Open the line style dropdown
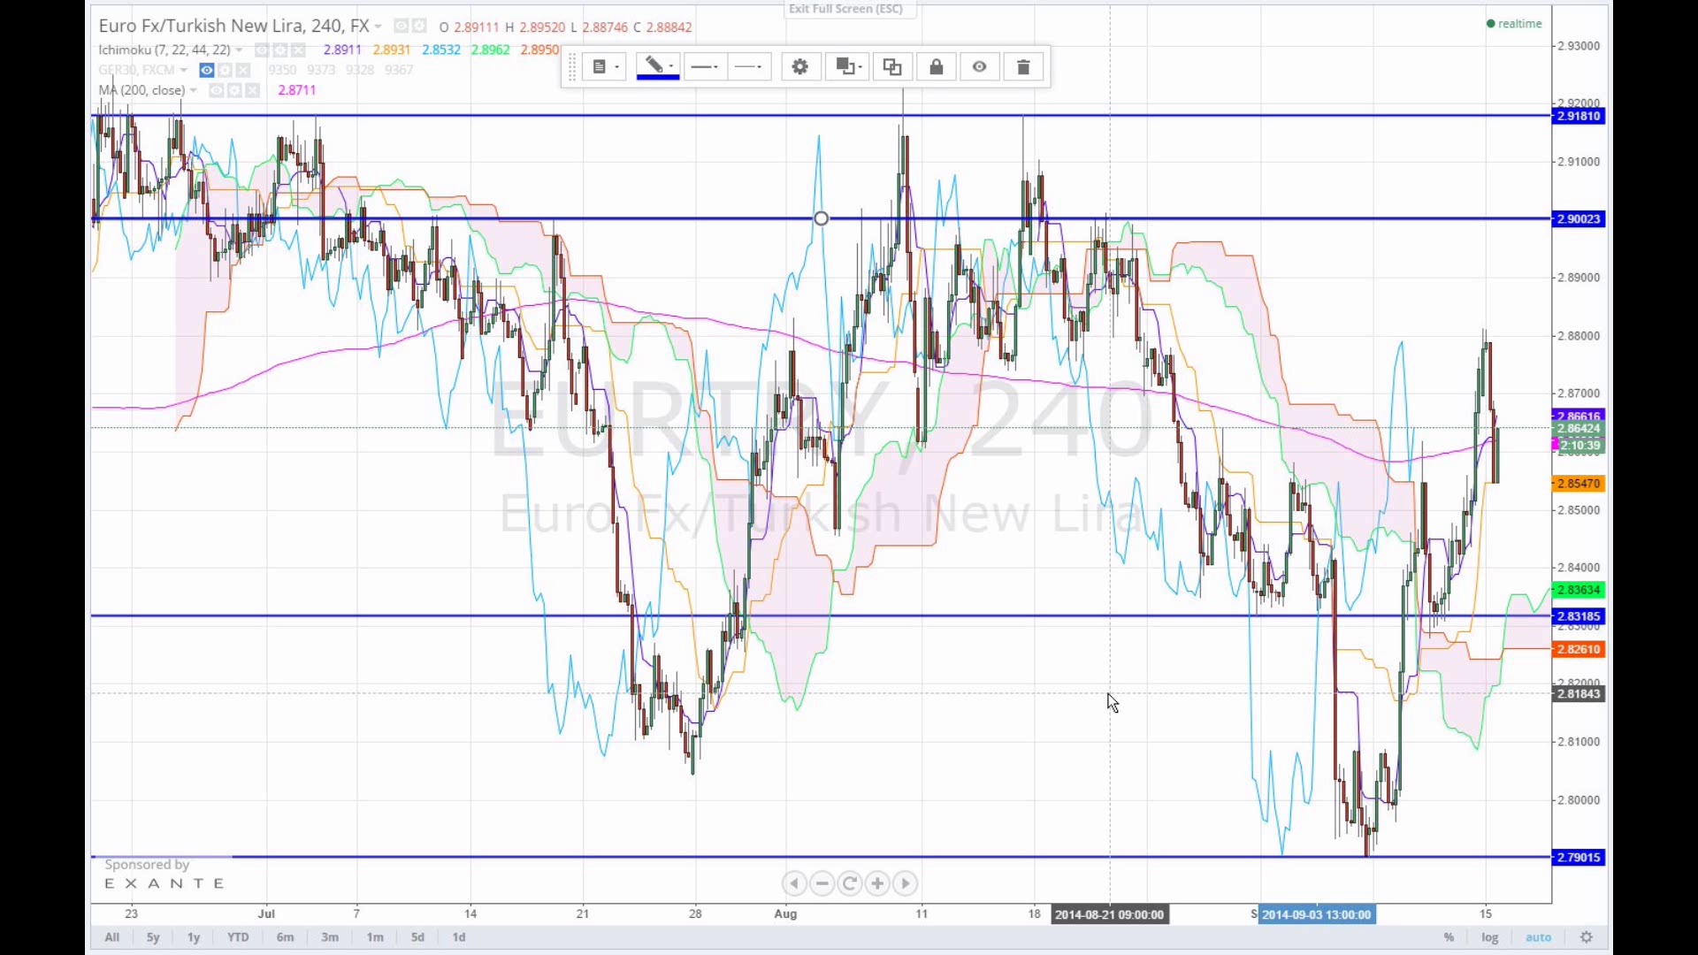The image size is (1698, 955). [x=749, y=67]
